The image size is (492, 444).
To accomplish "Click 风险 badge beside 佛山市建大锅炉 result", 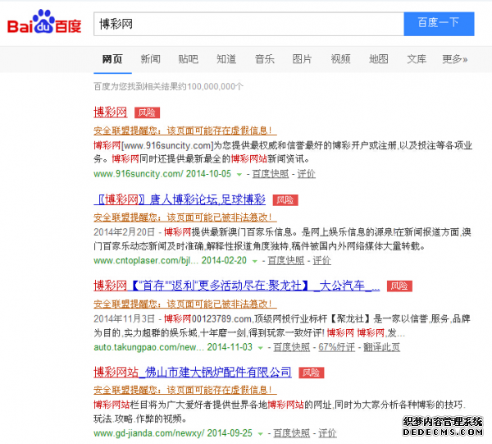I will click(312, 373).
